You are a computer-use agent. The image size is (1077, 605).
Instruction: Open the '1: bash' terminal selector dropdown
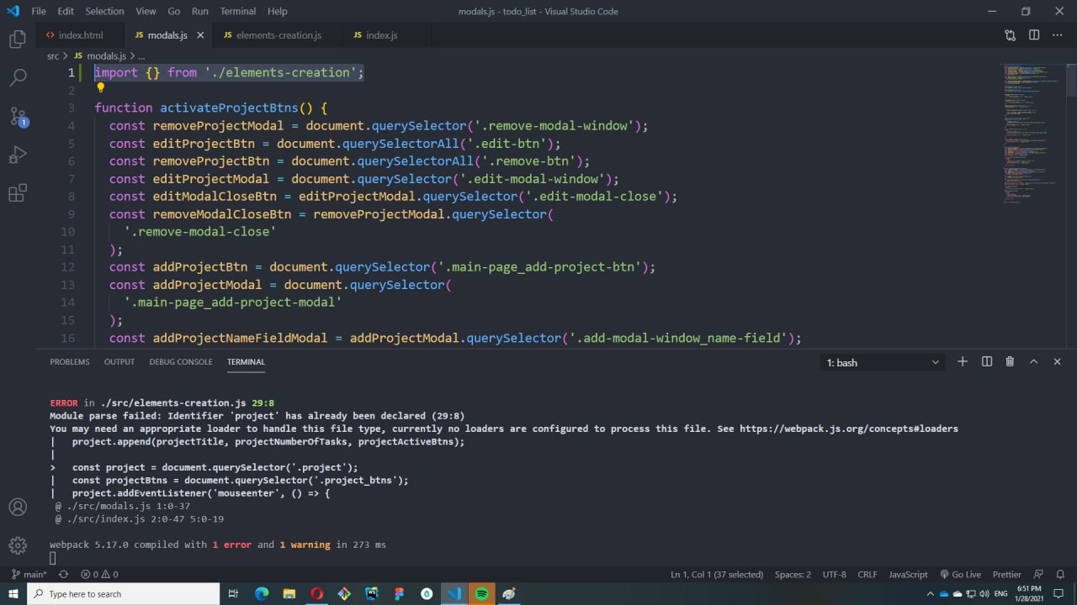(883, 362)
